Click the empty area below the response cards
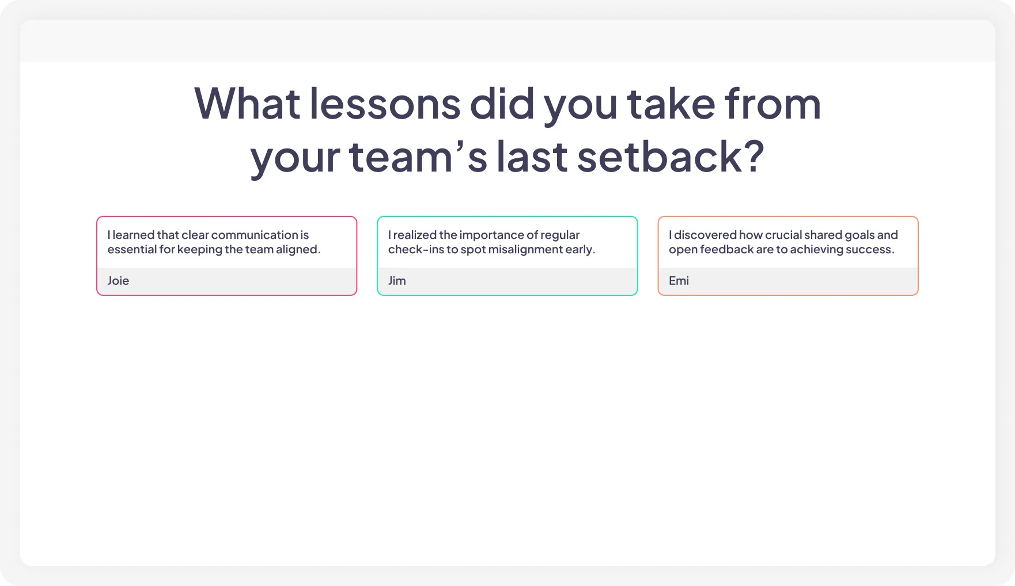Viewport: 1015px width, 586px height. click(507, 403)
